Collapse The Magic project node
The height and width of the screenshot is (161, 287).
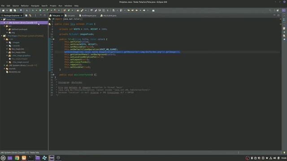2,36
